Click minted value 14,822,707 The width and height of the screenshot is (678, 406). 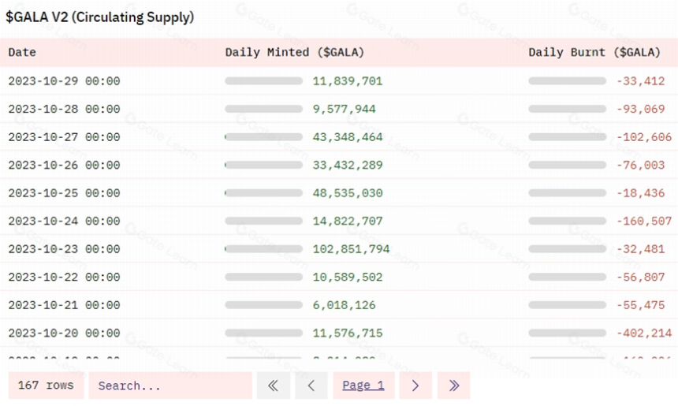pyautogui.click(x=348, y=221)
